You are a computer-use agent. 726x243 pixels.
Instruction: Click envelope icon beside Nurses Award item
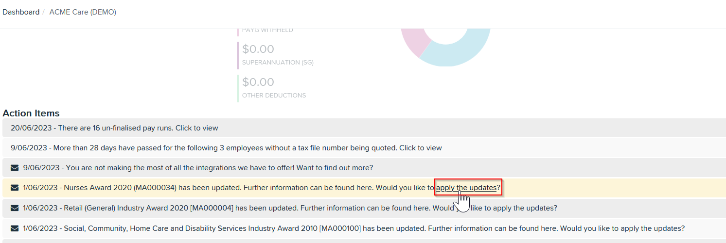click(x=15, y=188)
